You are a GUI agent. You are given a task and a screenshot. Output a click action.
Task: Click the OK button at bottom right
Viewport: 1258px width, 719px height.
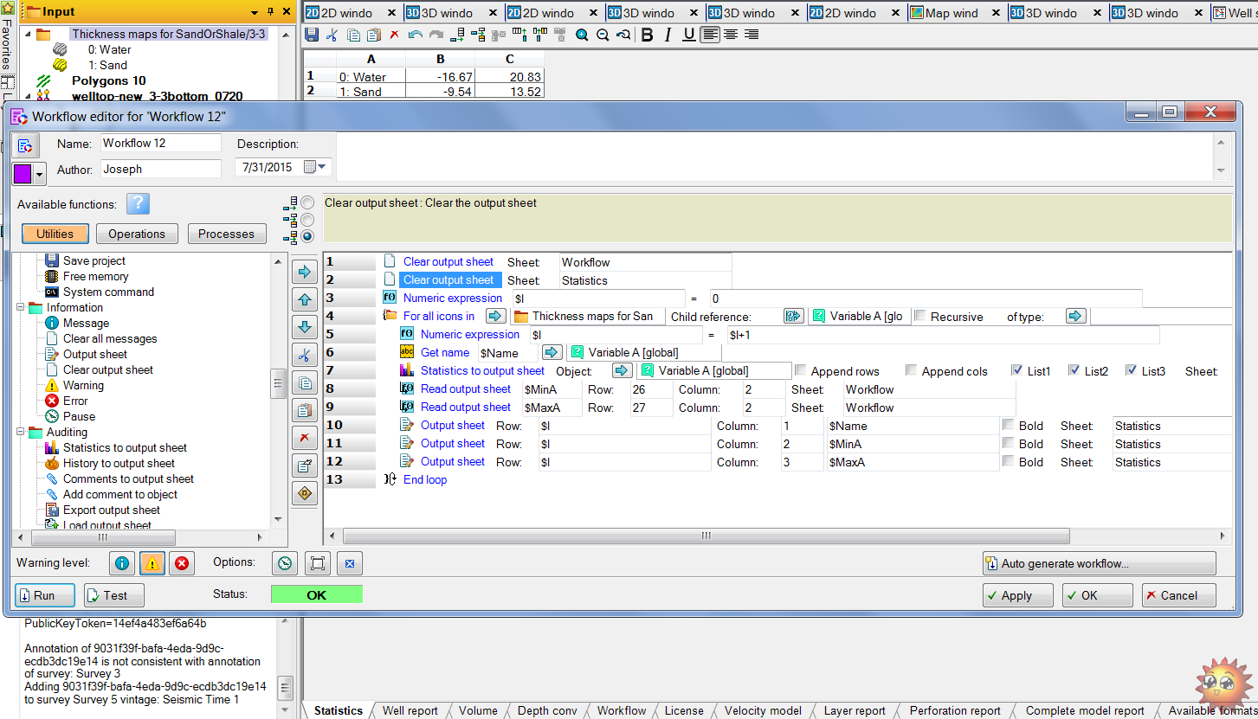click(1098, 595)
